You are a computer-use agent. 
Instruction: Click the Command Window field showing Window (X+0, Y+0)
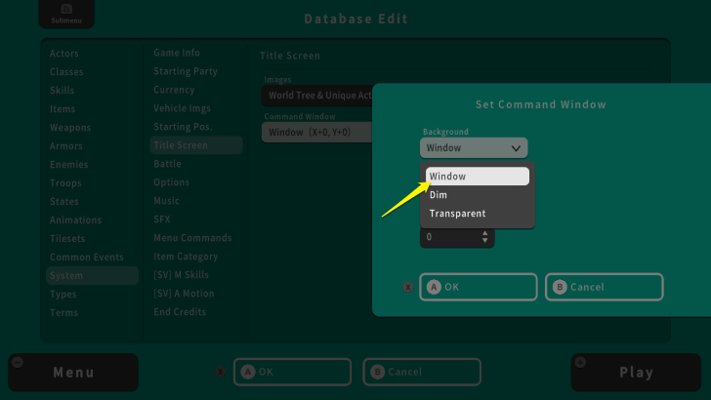[x=314, y=132]
